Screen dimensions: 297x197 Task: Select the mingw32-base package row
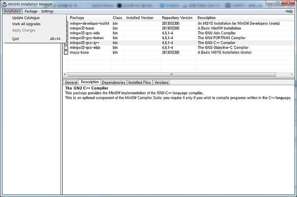click(179, 28)
